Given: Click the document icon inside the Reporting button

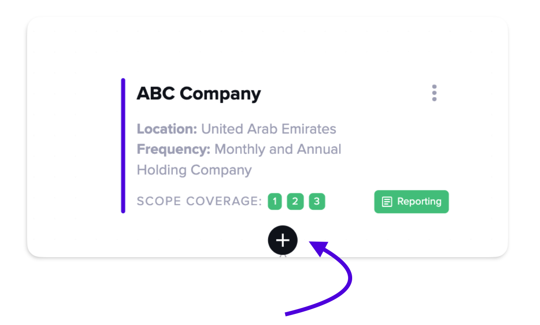Looking at the screenshot, I should tap(387, 202).
